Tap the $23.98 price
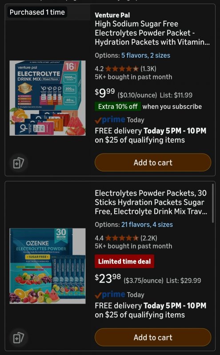This screenshot has height=355, width=220. [x=108, y=278]
